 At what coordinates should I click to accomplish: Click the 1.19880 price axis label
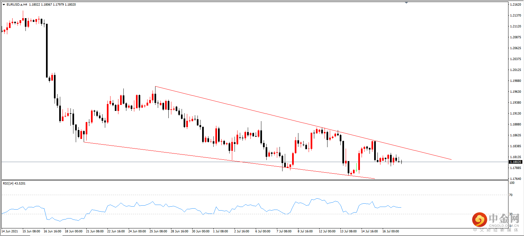pos(515,81)
